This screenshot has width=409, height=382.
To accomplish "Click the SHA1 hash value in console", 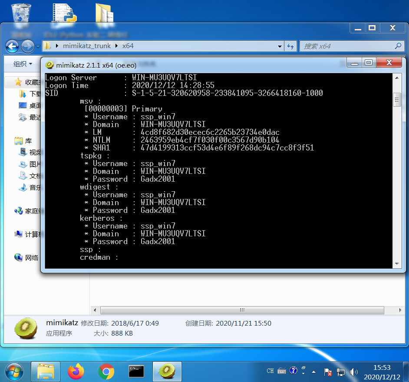I will (227, 148).
